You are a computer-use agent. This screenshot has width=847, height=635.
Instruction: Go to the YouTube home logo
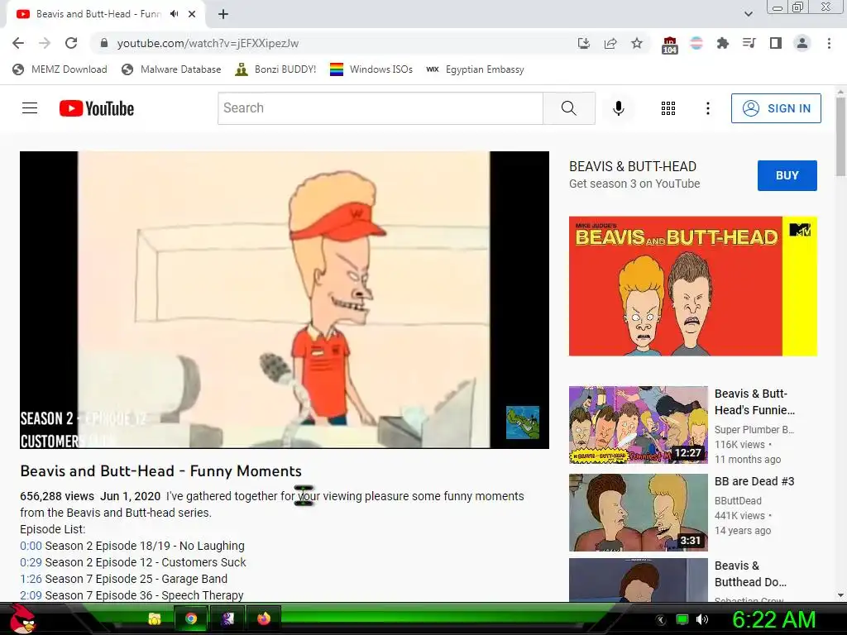(97, 108)
